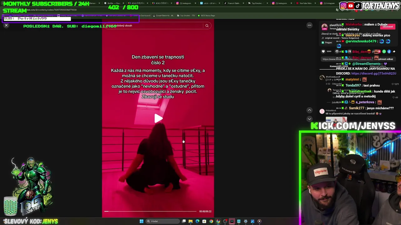Image resolution: width=401 pixels, height=225 pixels.
Task: Click the browser address bar URL
Action: [x=52, y=10]
